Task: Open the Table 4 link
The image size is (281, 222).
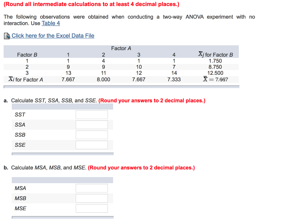Action: pyautogui.click(x=51, y=23)
